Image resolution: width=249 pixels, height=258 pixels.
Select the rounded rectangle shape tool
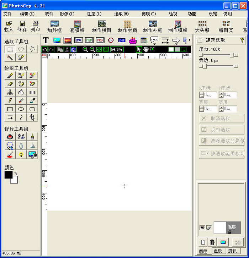(32, 109)
